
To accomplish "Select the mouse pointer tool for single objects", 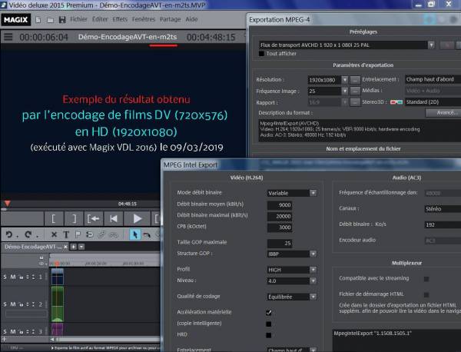I will coord(135,234).
